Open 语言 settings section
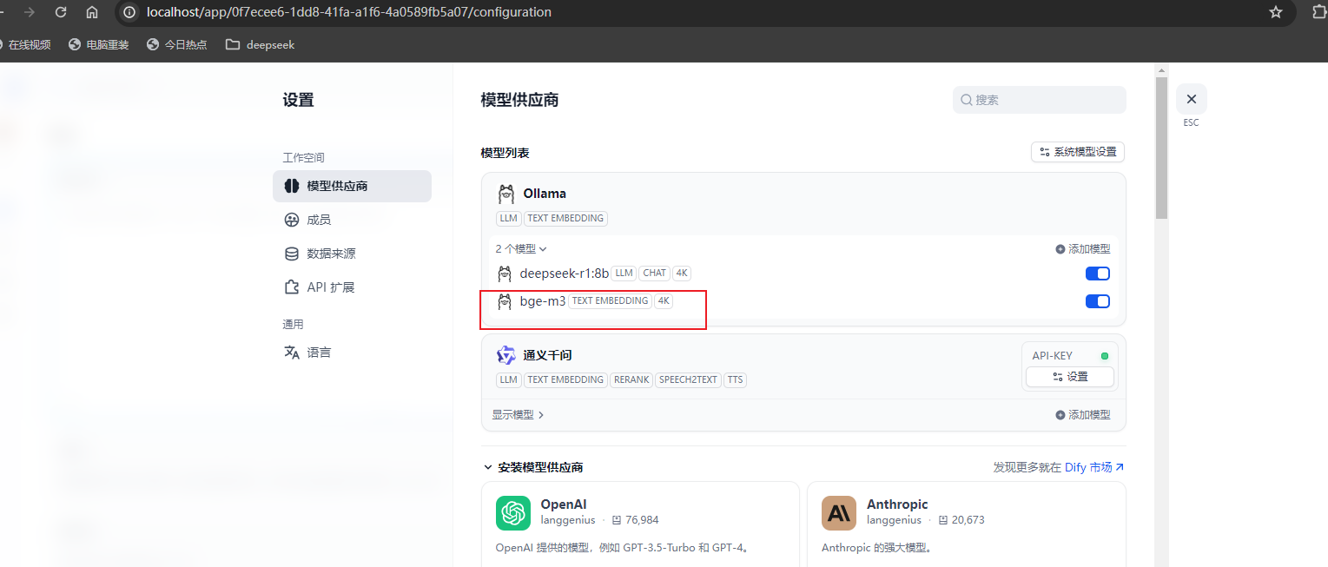 click(x=352, y=353)
